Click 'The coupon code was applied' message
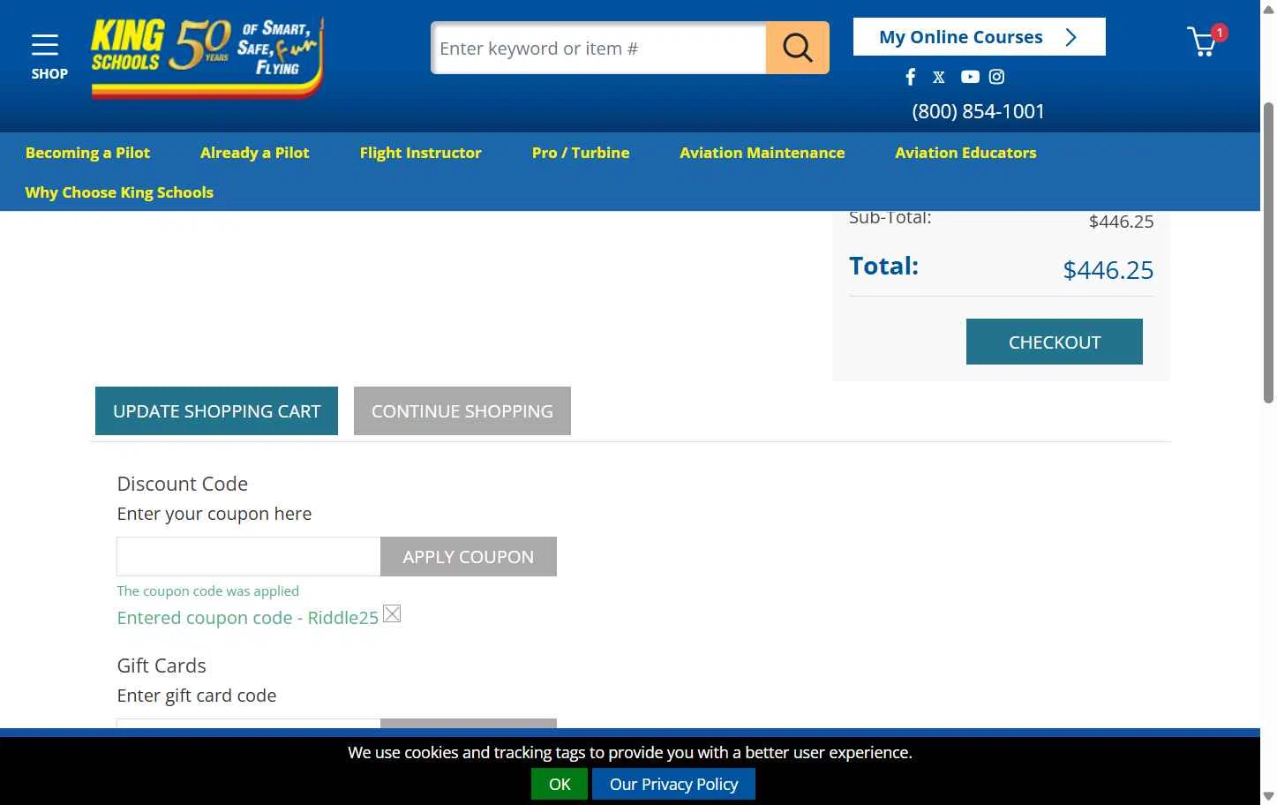Viewport: 1277px width, 805px height. [208, 591]
